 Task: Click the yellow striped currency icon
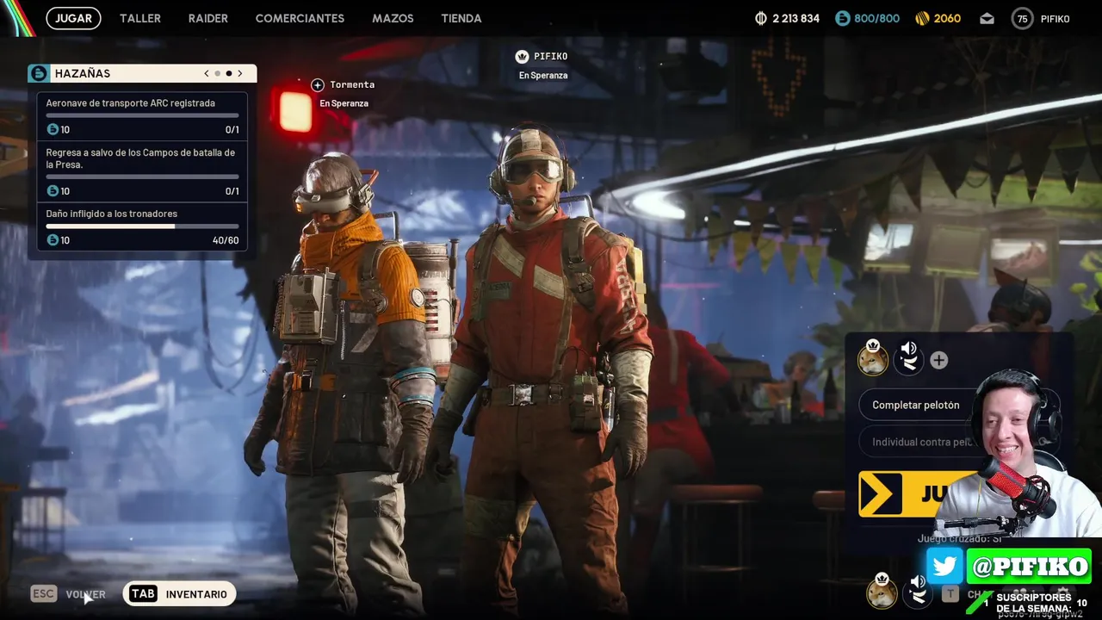921,18
